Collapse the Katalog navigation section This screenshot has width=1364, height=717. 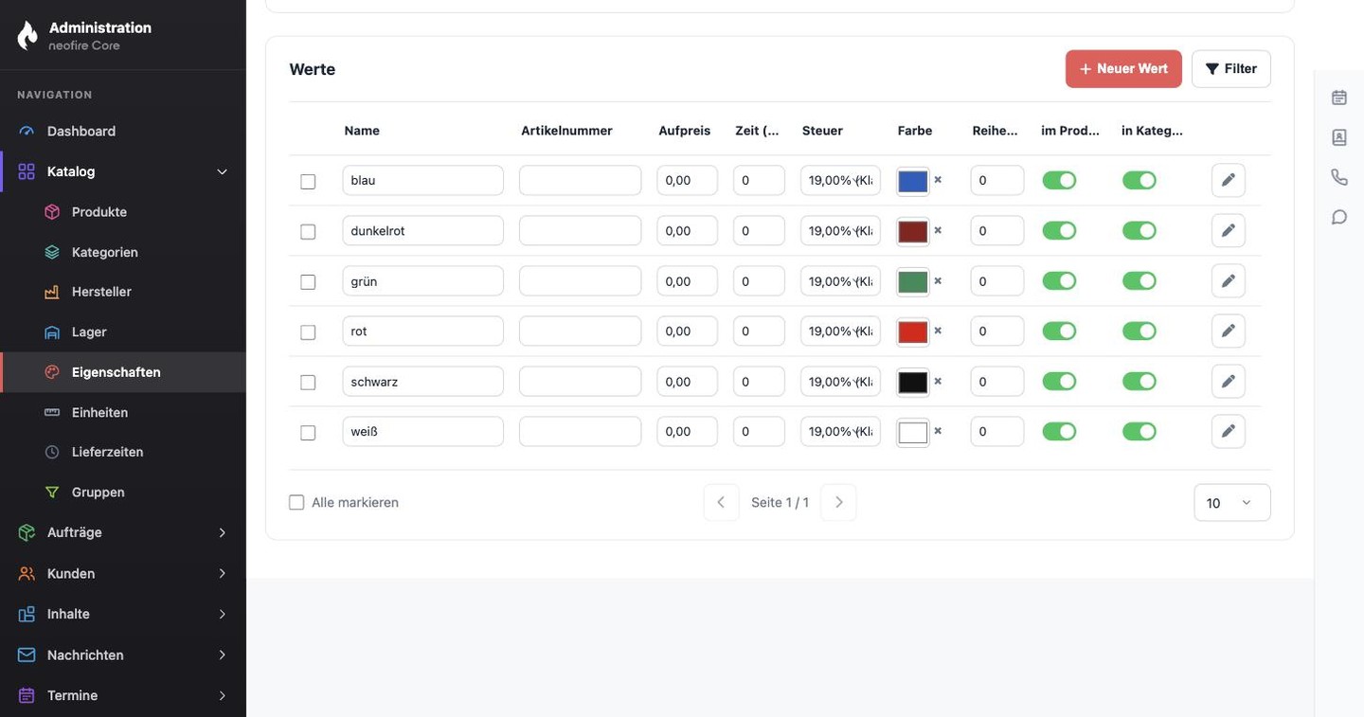123,171
